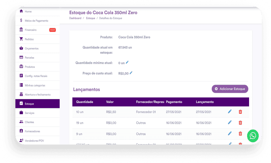The image size is (271, 163).
Task: Click the Produtos box icon
Action: point(21,67)
